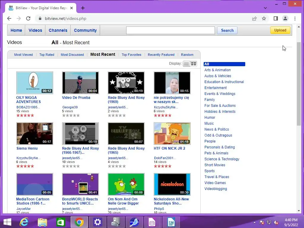Click the scrollbar down arrow
Viewport: 304px width, 228px height.
(299, 211)
